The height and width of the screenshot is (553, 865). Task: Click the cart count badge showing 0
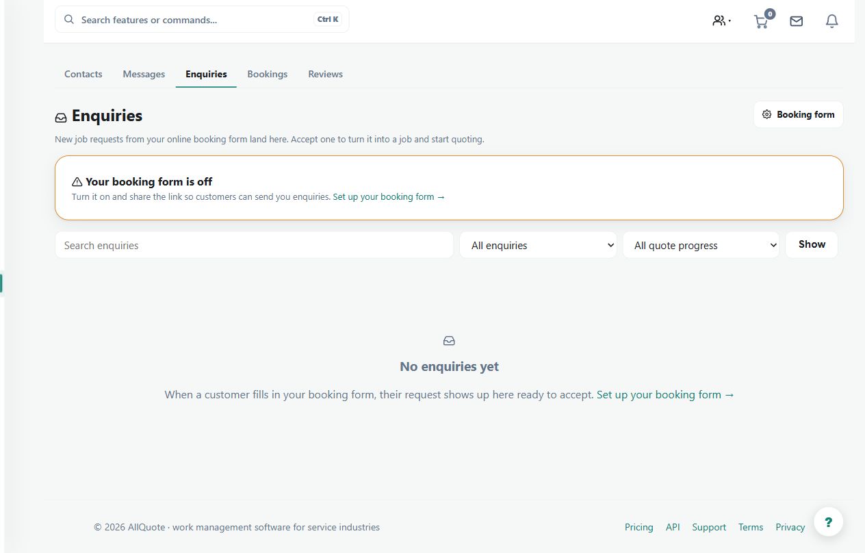(770, 14)
